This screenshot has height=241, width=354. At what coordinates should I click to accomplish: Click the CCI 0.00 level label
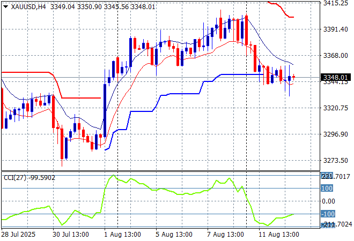pyautogui.click(x=328, y=201)
